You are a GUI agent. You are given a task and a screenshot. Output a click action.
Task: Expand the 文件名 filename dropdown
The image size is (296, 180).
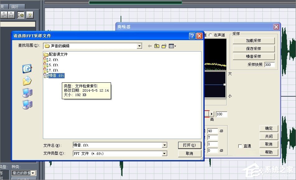(x=164, y=145)
